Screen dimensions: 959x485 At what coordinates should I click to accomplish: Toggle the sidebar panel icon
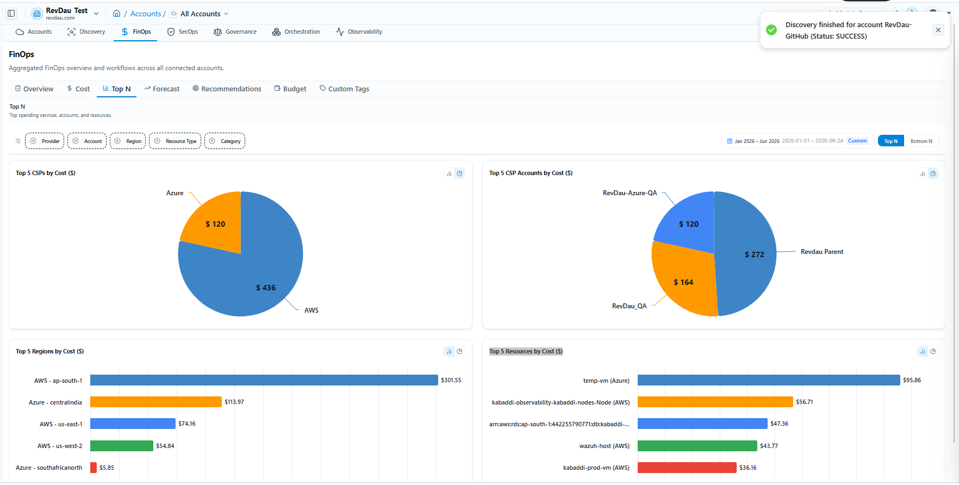(x=11, y=14)
